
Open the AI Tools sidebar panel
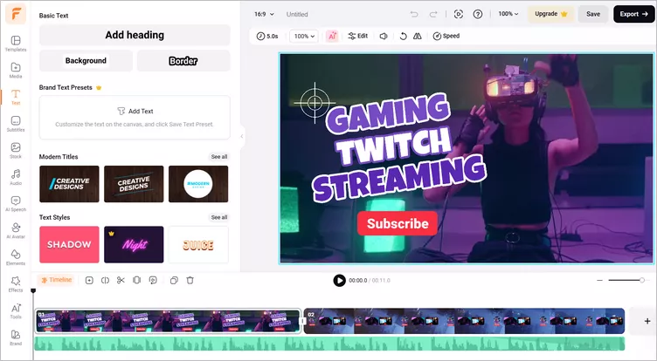tap(16, 310)
